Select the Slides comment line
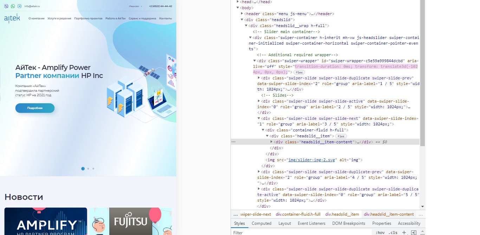The image size is (480, 235). point(277,95)
